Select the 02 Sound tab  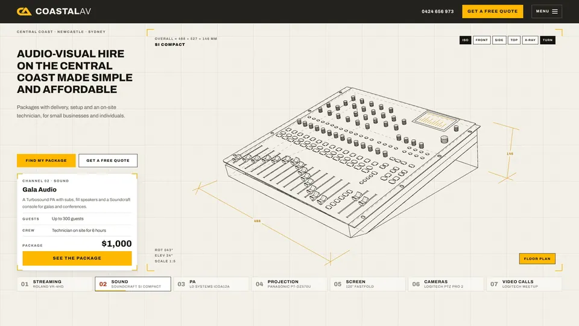133,284
